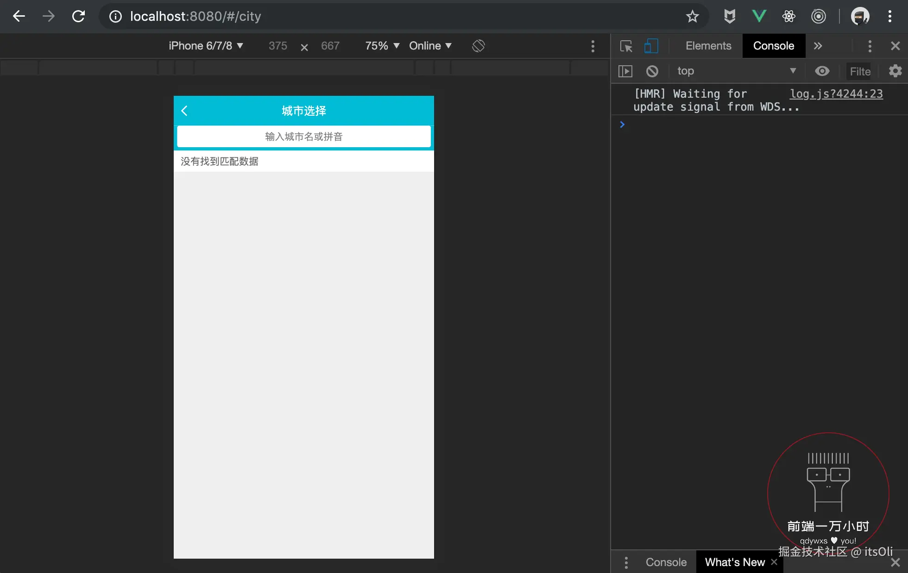
Task: Click the city name search input
Action: click(303, 137)
